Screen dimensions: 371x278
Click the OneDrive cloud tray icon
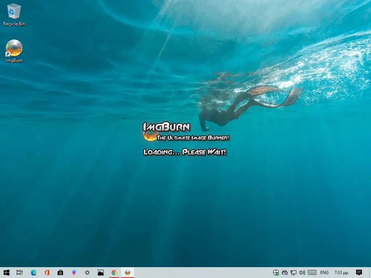(285, 273)
